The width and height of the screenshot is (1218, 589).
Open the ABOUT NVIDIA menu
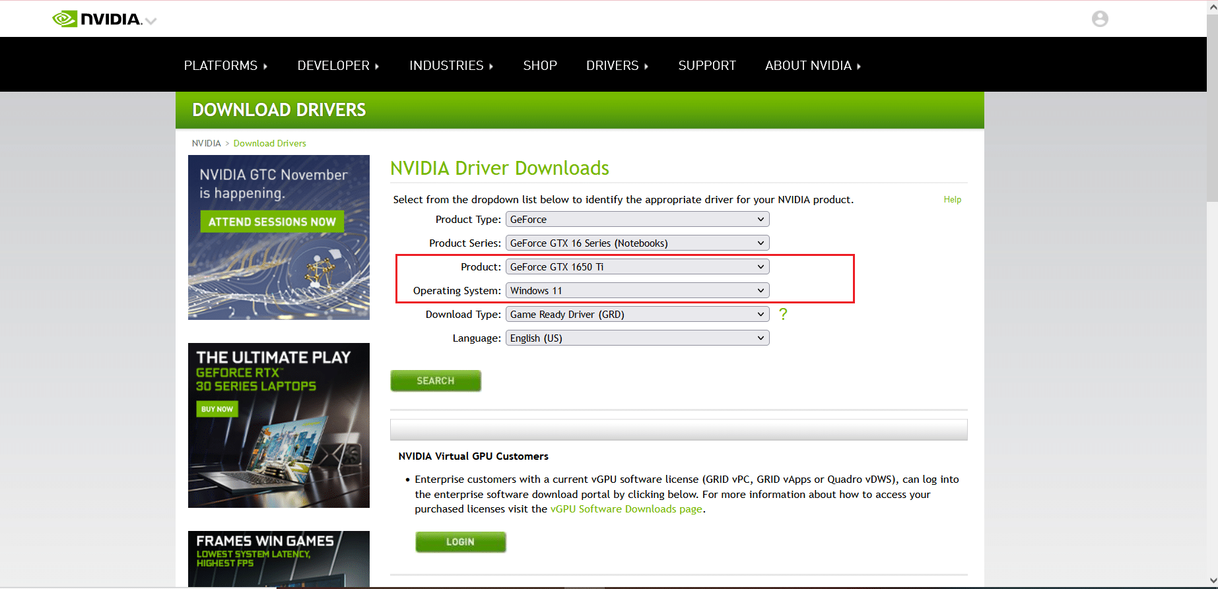coord(813,65)
